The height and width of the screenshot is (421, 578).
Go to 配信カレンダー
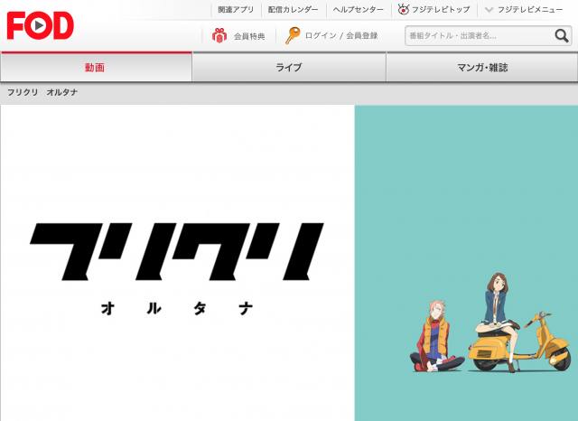(x=294, y=10)
